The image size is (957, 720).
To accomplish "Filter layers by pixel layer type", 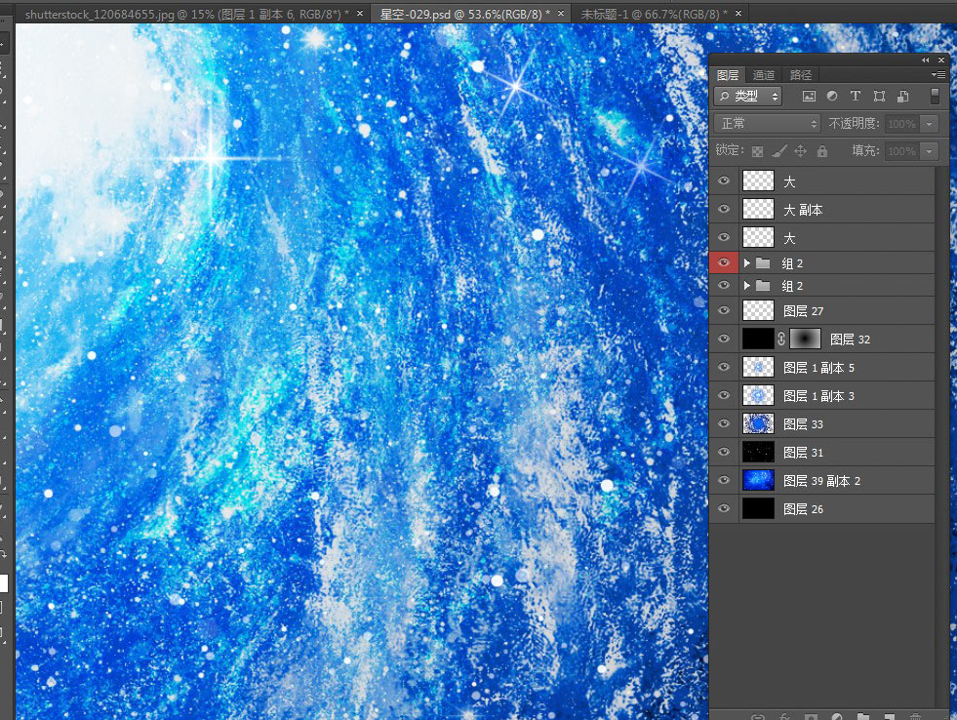I will pyautogui.click(x=809, y=96).
